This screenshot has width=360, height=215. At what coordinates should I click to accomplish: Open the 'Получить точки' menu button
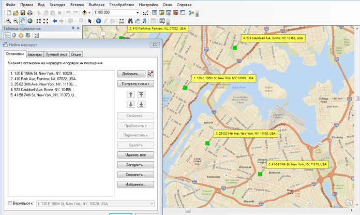tap(136, 83)
